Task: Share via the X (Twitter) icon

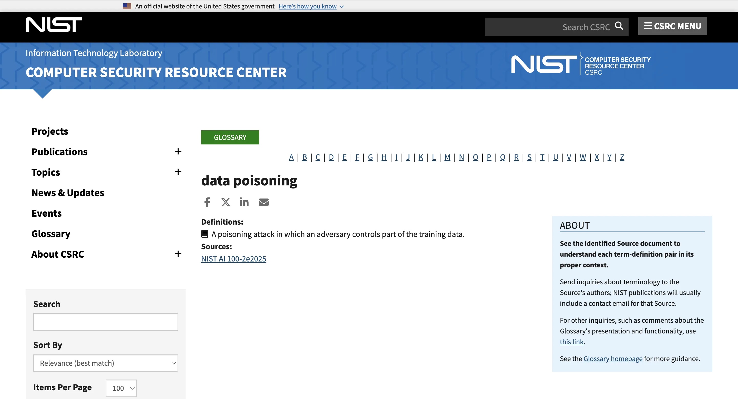Action: tap(225, 202)
